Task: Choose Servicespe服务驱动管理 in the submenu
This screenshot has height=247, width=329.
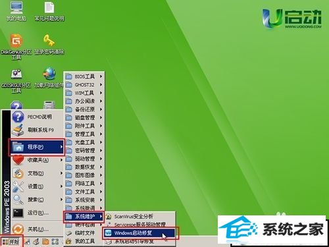Action: (x=140, y=225)
